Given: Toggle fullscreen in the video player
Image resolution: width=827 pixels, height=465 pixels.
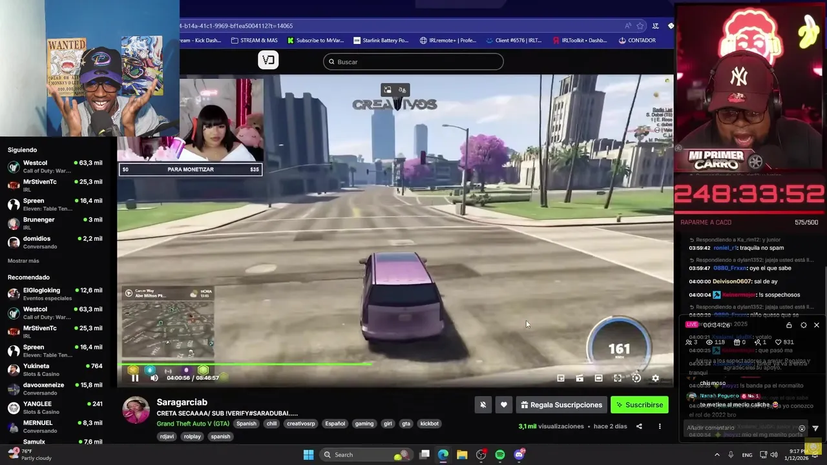Looking at the screenshot, I should click(618, 378).
